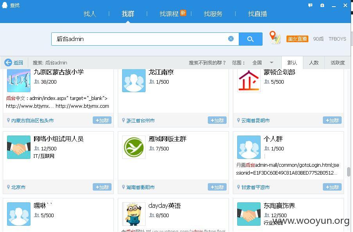Open avatar of 九原区蒙古族小学 group
Screen dimensions: 353x232
pyautogui.click(x=19, y=80)
